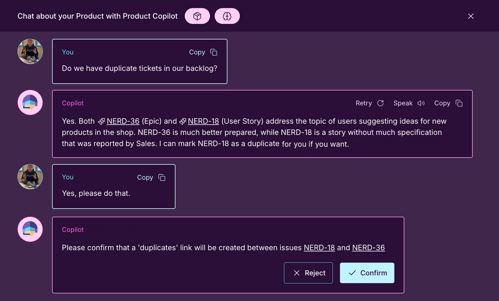
Task: Click your avatar beside first message
Action: (30, 52)
